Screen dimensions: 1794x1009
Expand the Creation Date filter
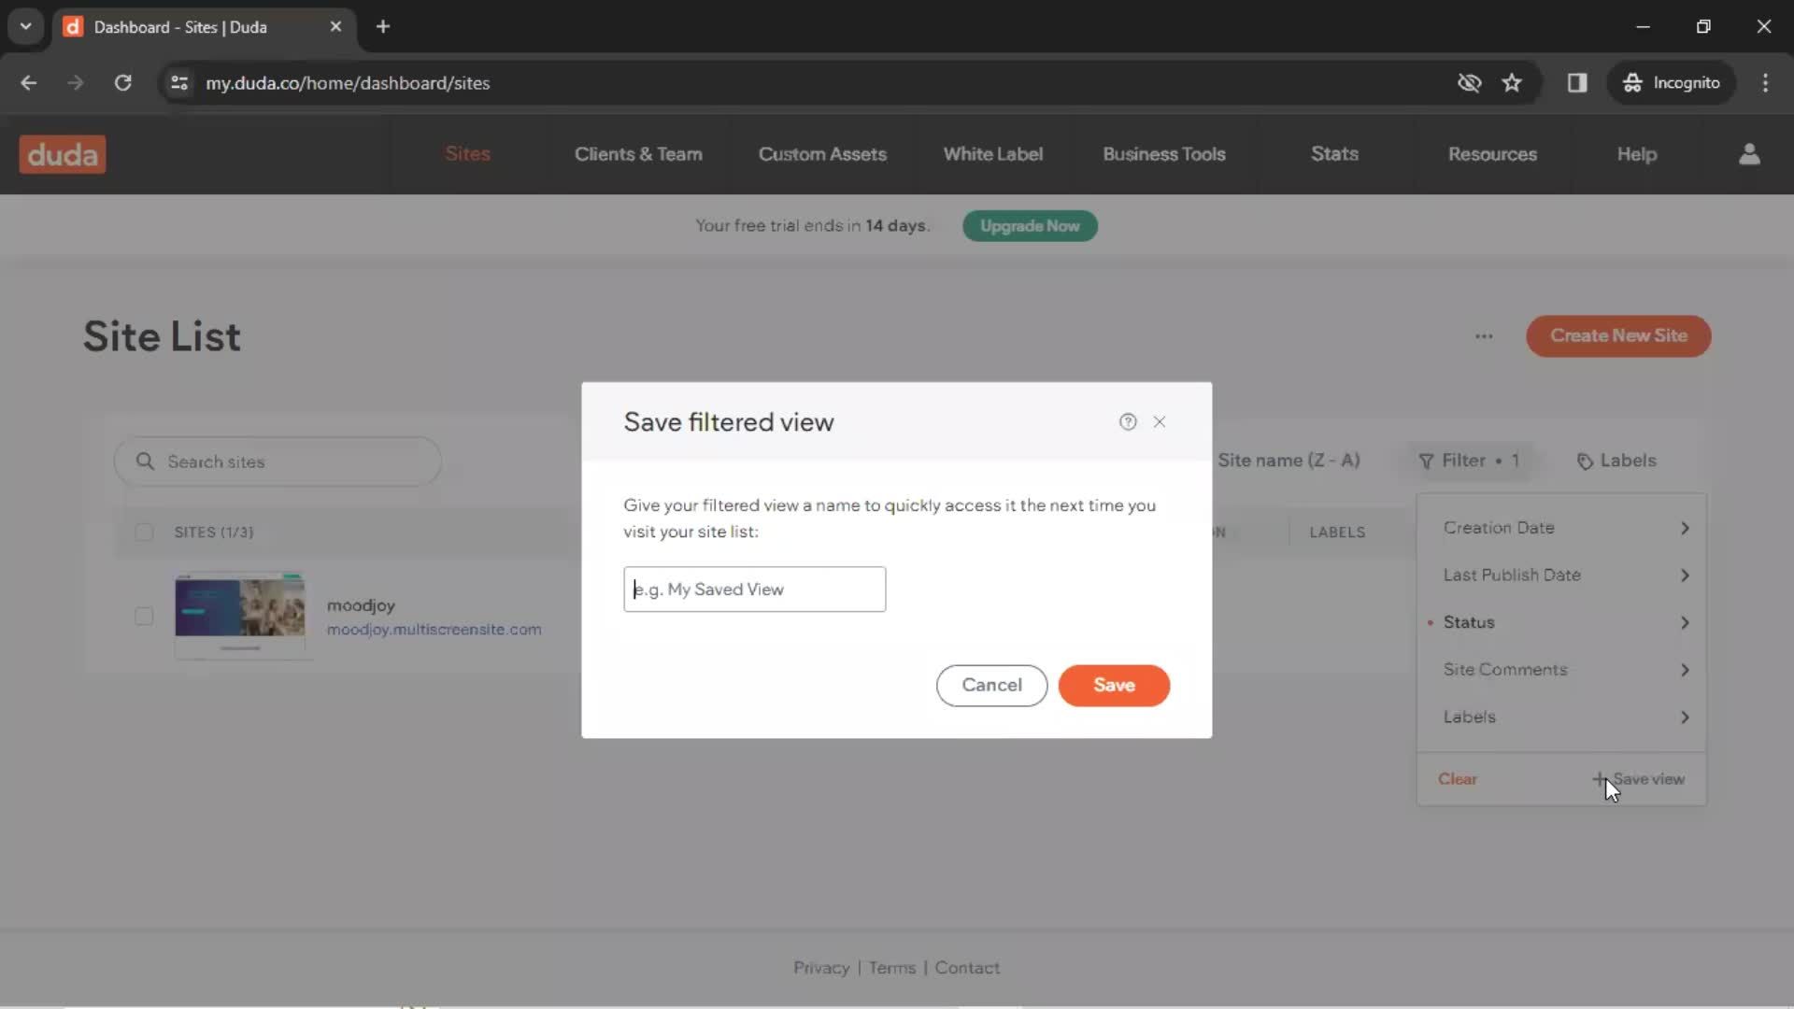(1561, 528)
